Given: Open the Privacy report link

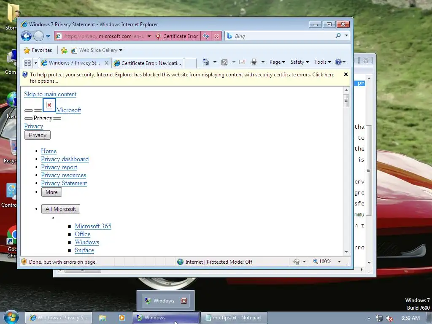Looking at the screenshot, I should pos(59,167).
